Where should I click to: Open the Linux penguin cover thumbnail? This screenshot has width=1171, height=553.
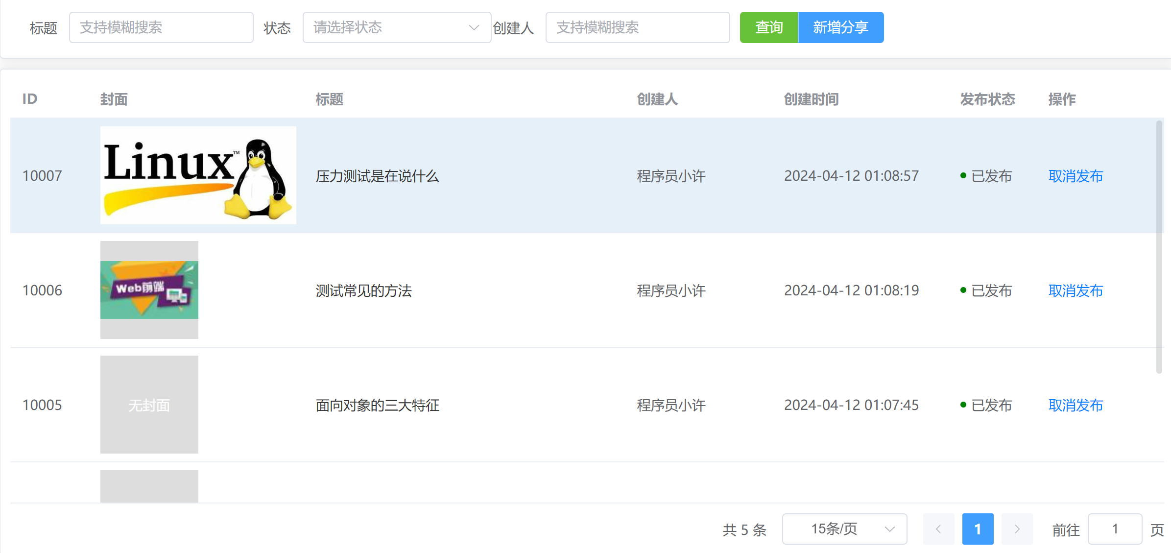click(198, 175)
